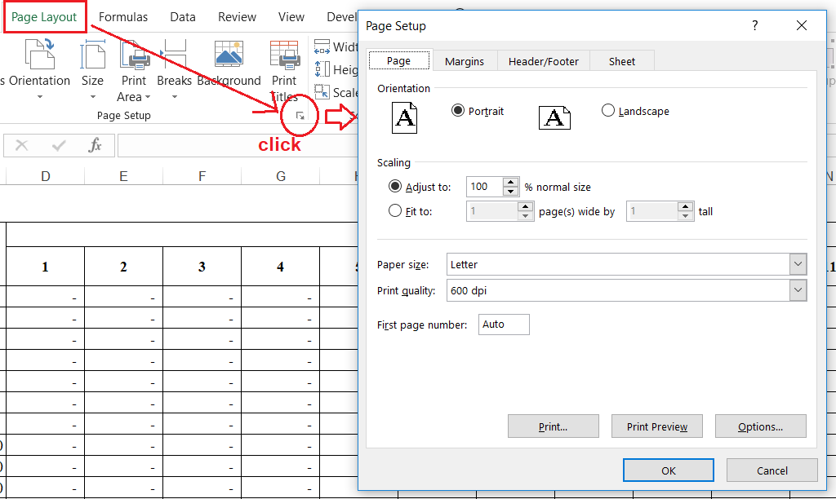Click the Insert Function fx icon
836x499 pixels.
tap(96, 145)
